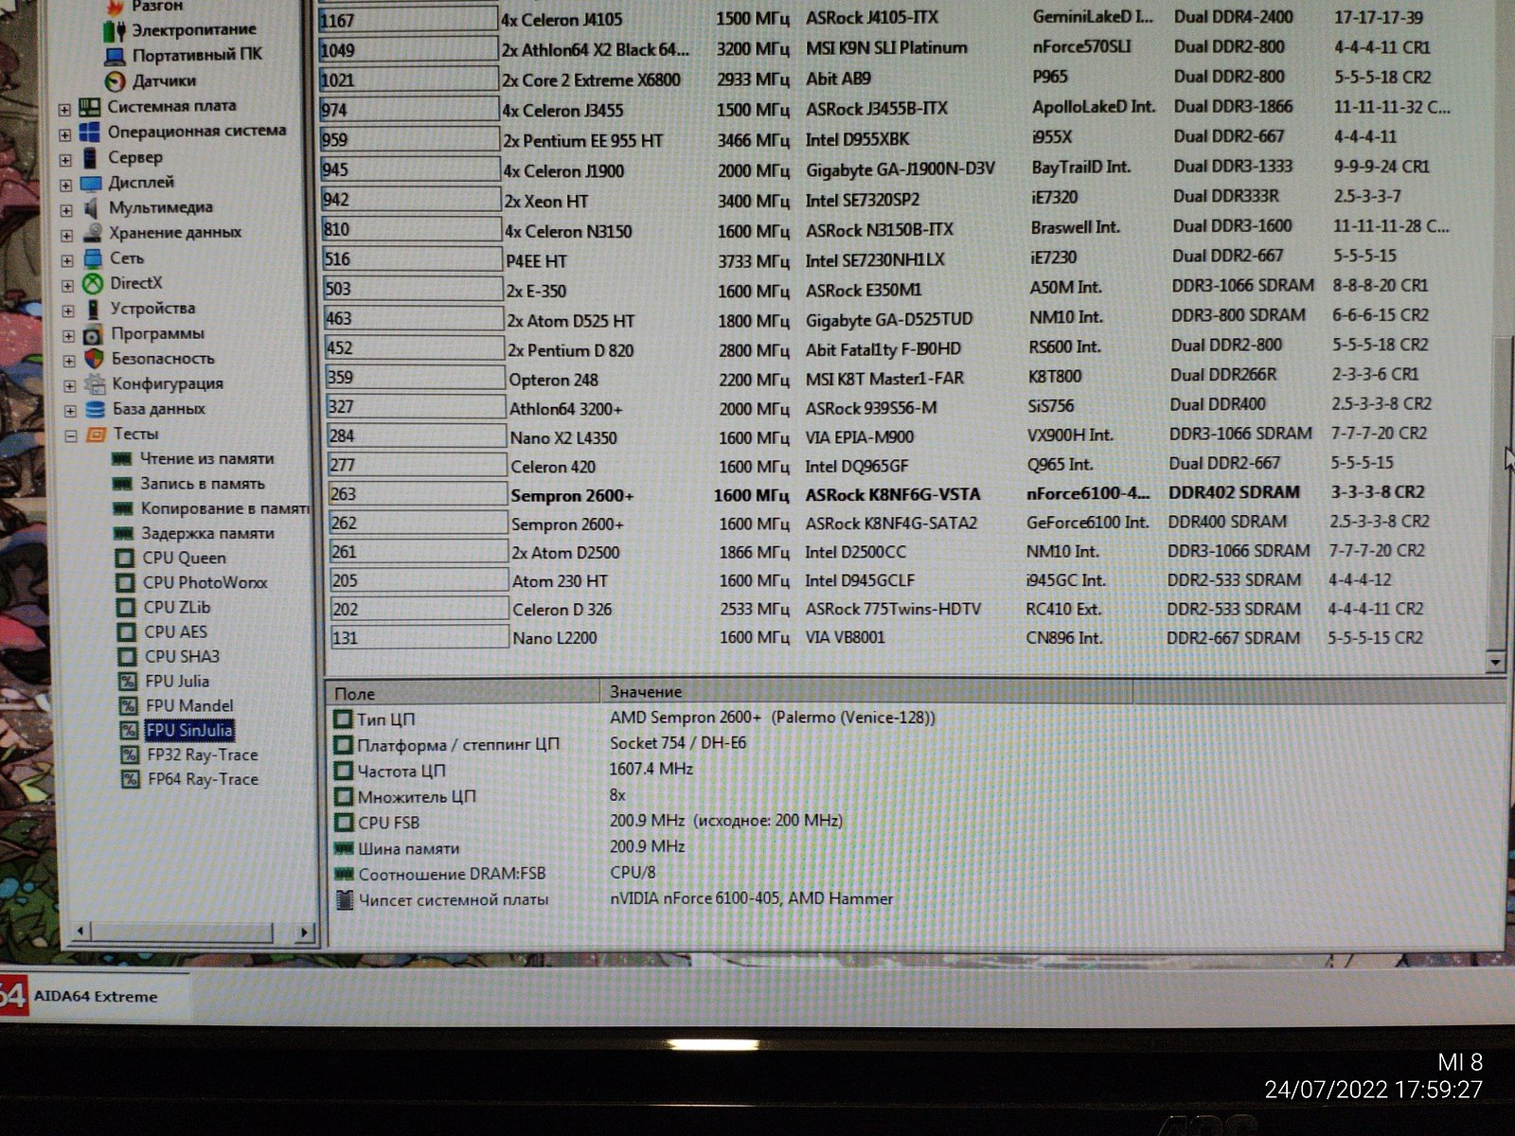This screenshot has height=1136, width=1515.
Task: Click the Программы software icon
Action: pos(94,334)
